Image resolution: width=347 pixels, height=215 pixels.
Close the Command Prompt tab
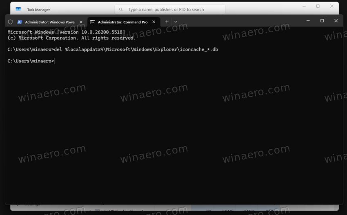click(154, 22)
